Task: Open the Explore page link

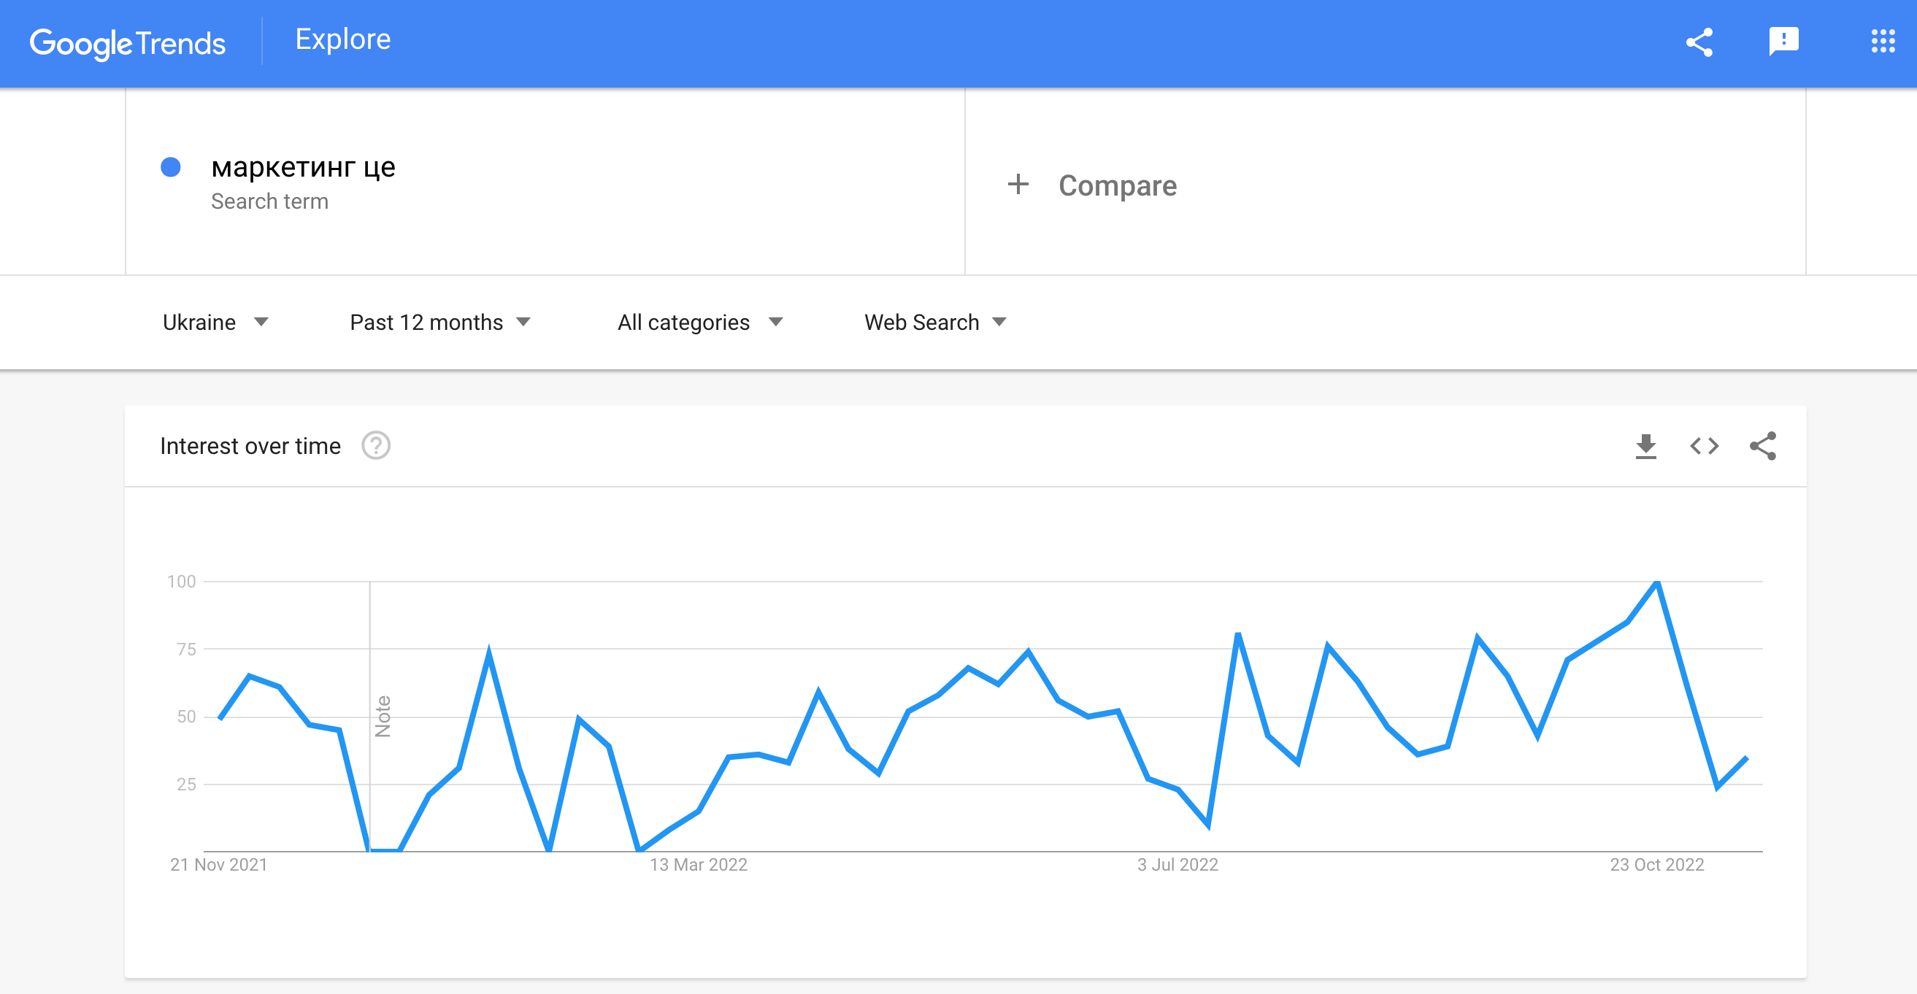Action: point(342,39)
